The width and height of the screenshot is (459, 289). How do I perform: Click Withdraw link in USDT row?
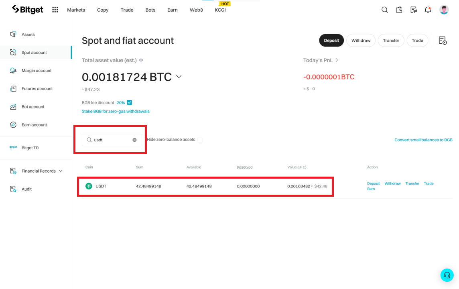click(x=392, y=183)
